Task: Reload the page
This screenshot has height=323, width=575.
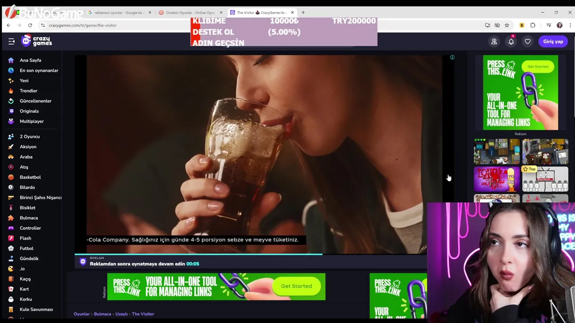Action: [x=30, y=25]
